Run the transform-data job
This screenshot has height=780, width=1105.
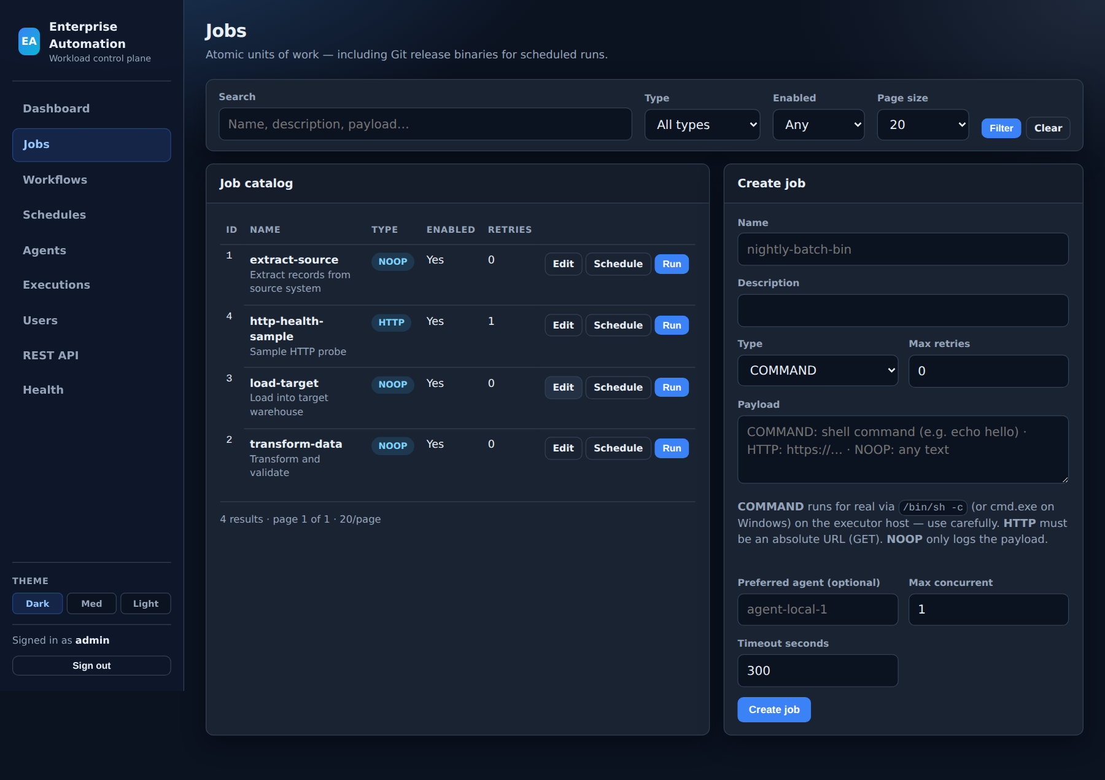pos(672,448)
